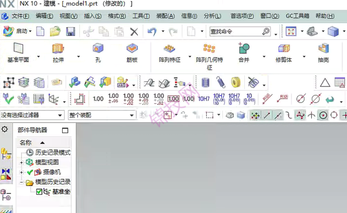Expand the 模型视图 tree node

(21, 162)
